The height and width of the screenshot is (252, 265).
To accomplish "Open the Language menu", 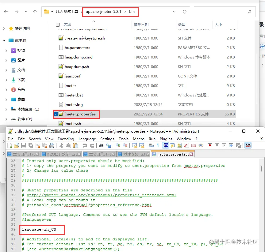I will 87,139.
